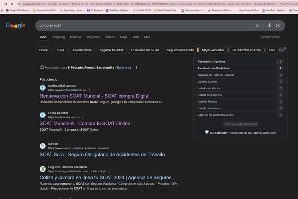This screenshot has height=199, width=298.
Task: Switch to Noticias tab
Action: (x=75, y=37)
